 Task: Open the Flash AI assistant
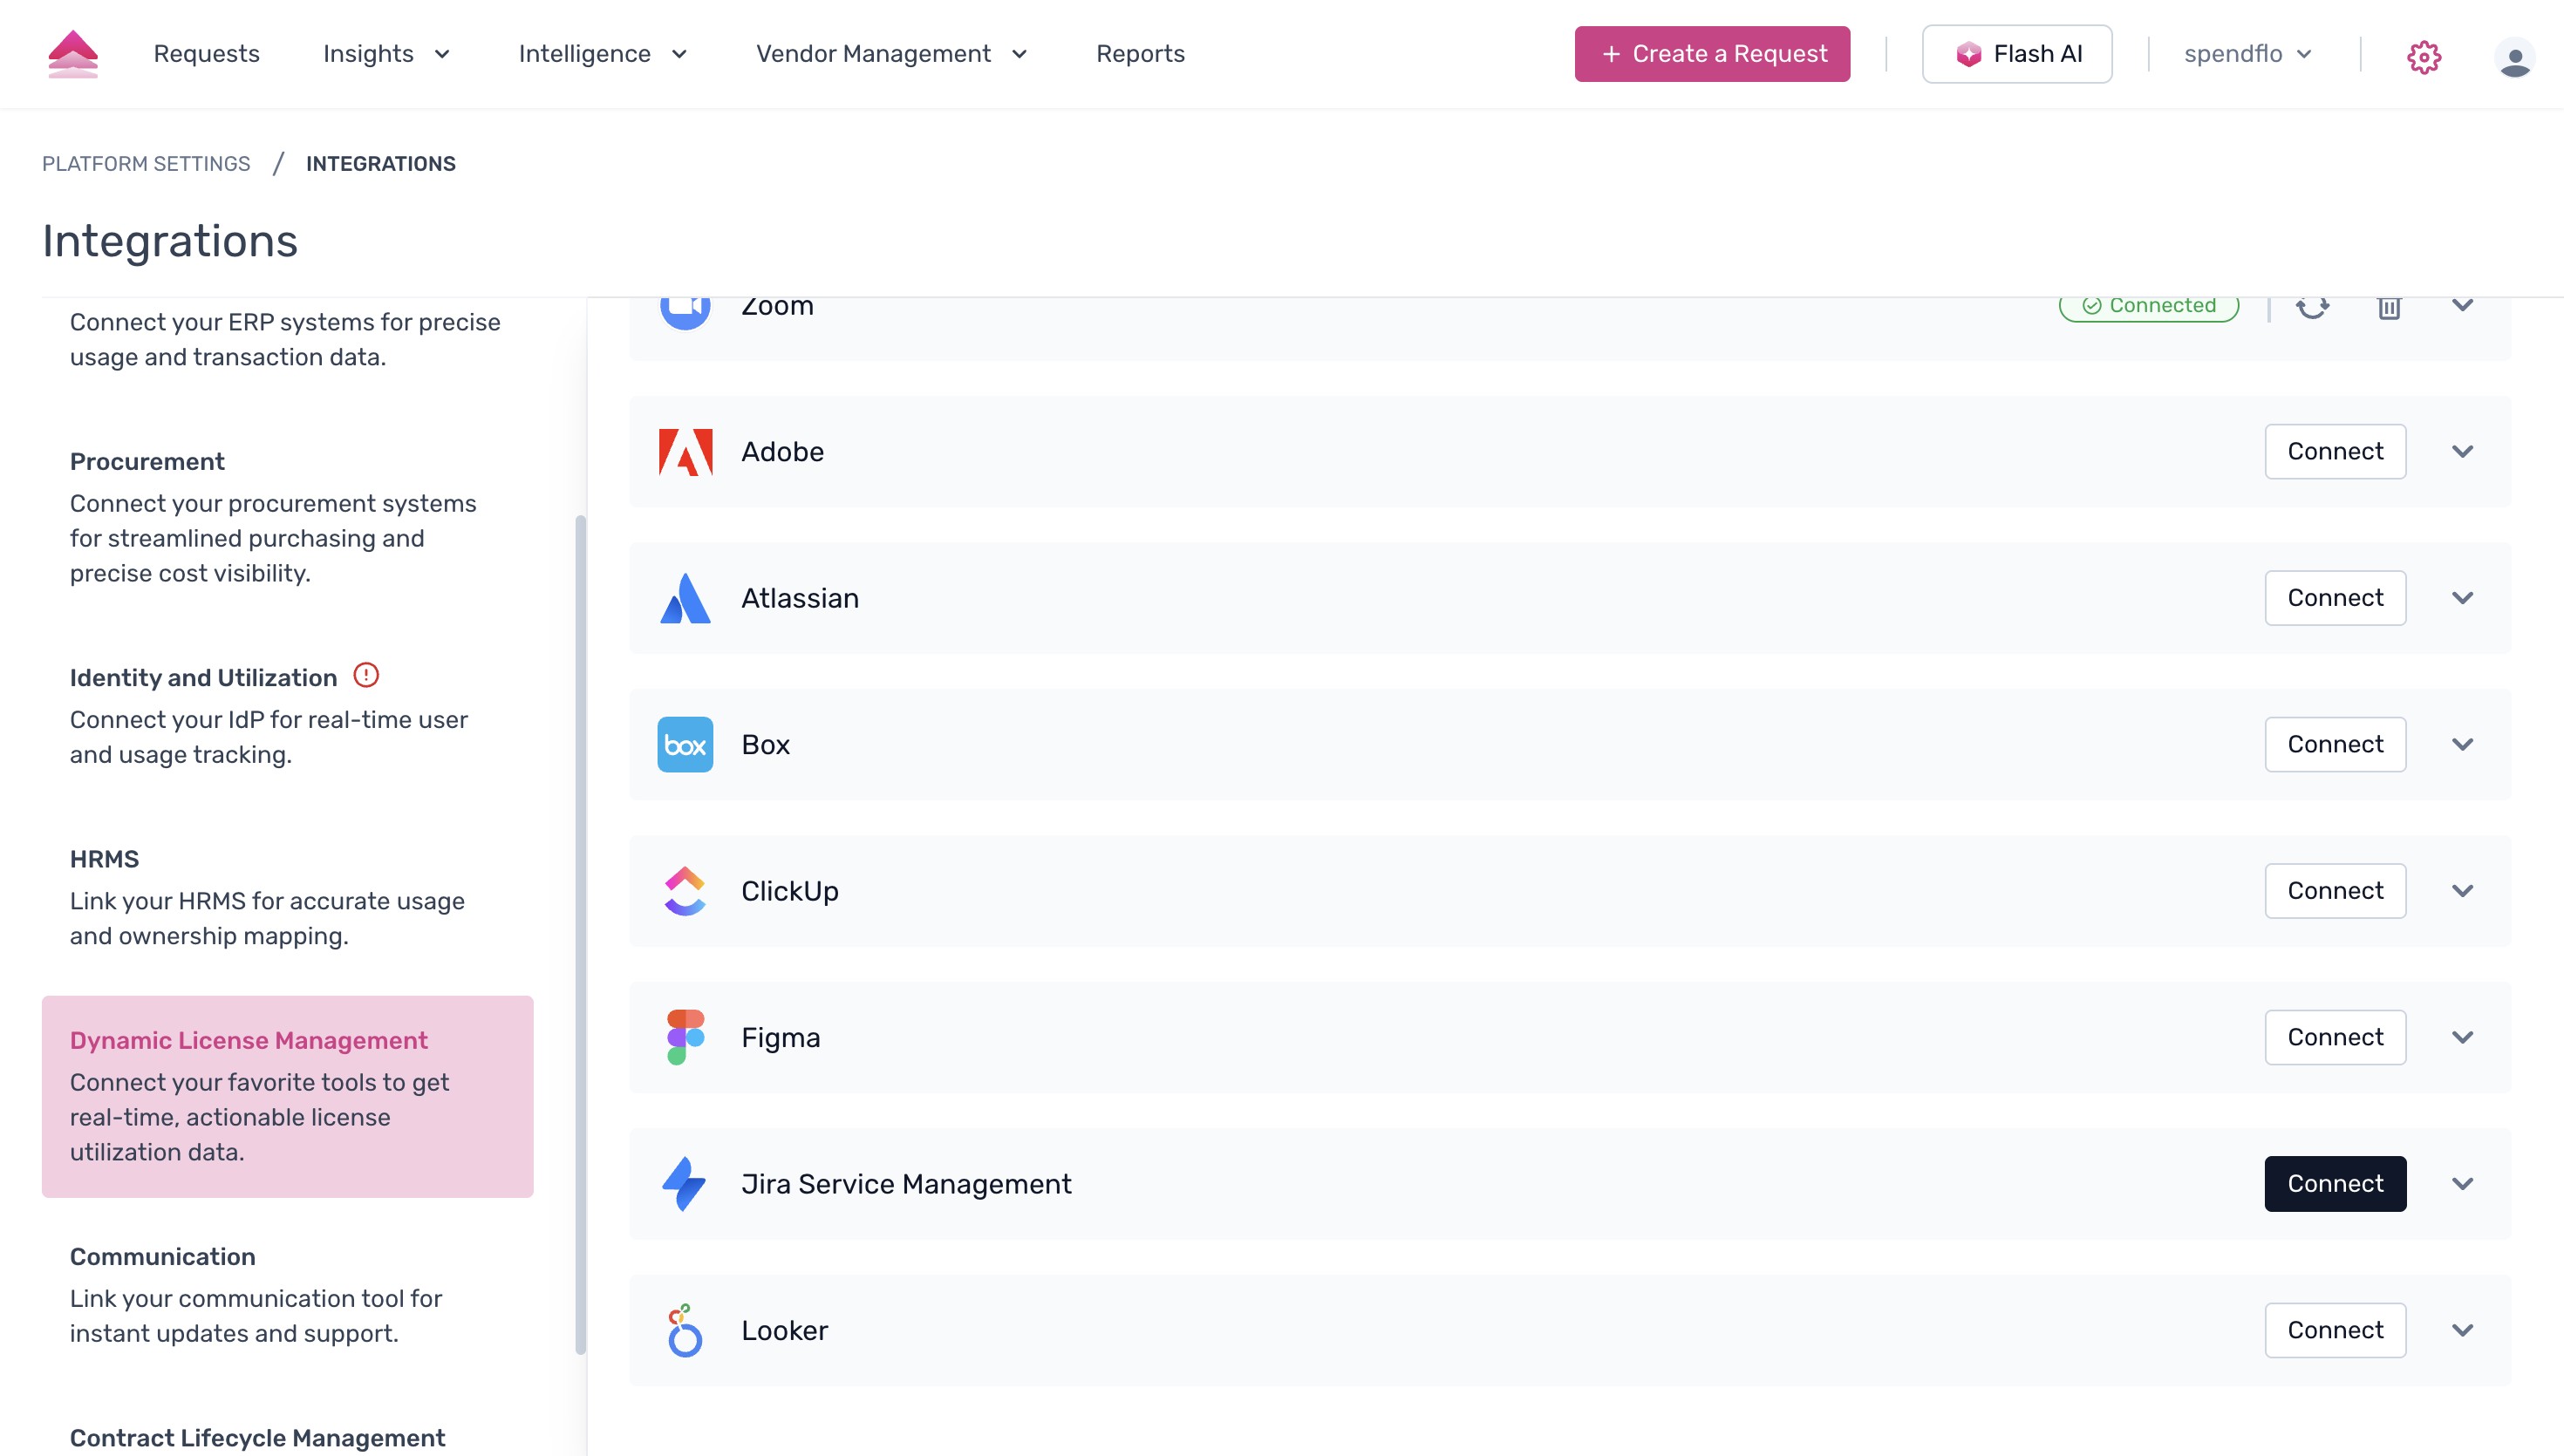[2016, 53]
